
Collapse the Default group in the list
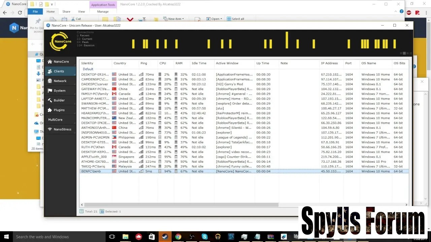click(x=88, y=69)
